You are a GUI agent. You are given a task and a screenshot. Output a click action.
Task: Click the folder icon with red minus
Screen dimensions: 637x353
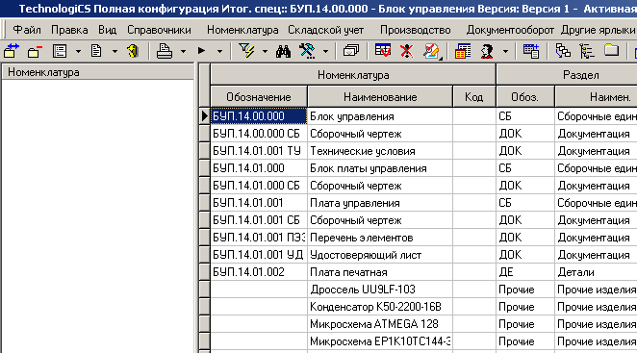click(35, 52)
